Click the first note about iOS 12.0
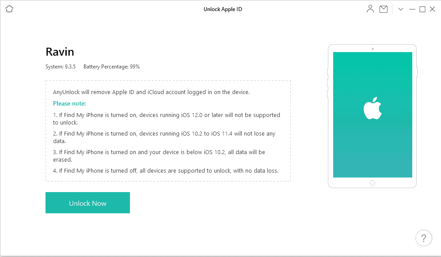The height and width of the screenshot is (257, 441). [x=167, y=119]
